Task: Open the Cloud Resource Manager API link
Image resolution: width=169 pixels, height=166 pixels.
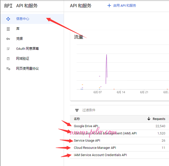Action: click(x=95, y=148)
